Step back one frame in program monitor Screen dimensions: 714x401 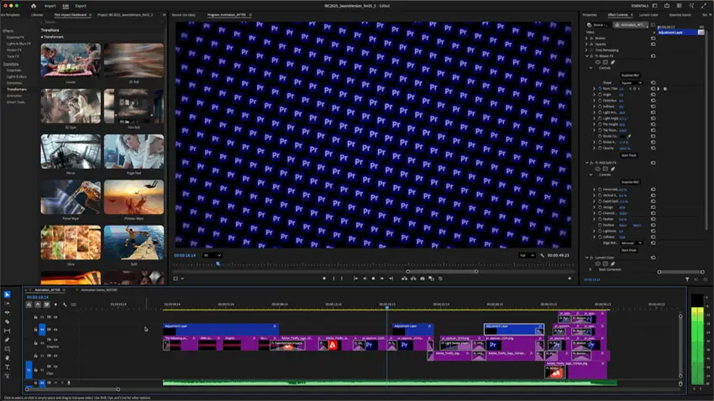365,279
